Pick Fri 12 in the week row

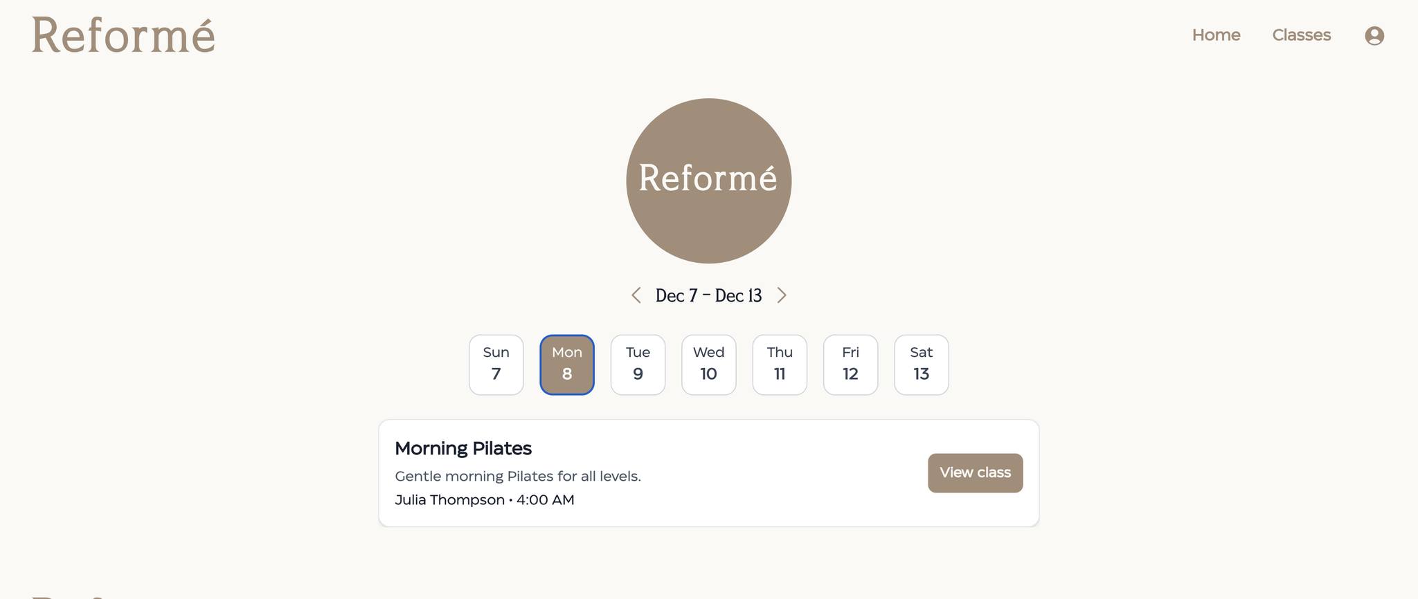pos(850,365)
